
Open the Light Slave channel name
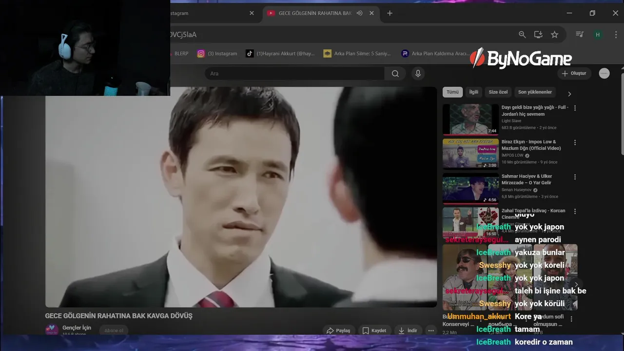point(511,121)
